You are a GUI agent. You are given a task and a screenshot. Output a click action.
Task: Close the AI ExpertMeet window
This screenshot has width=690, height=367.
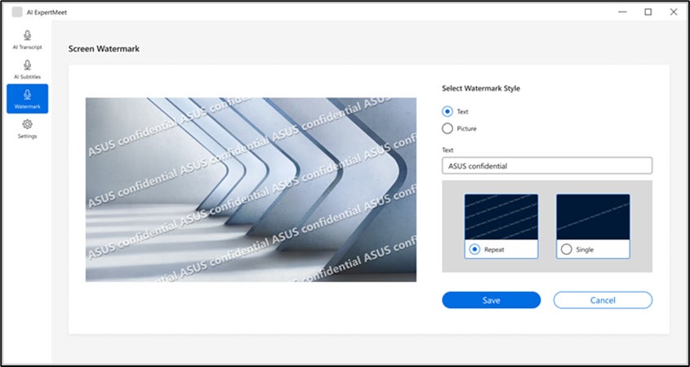coord(674,12)
